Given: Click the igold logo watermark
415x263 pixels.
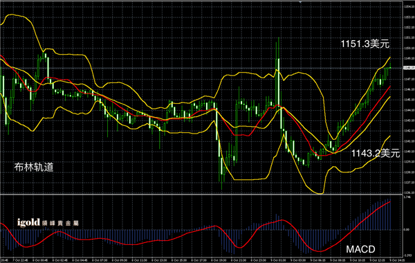Looking at the screenshot, I should [x=48, y=223].
